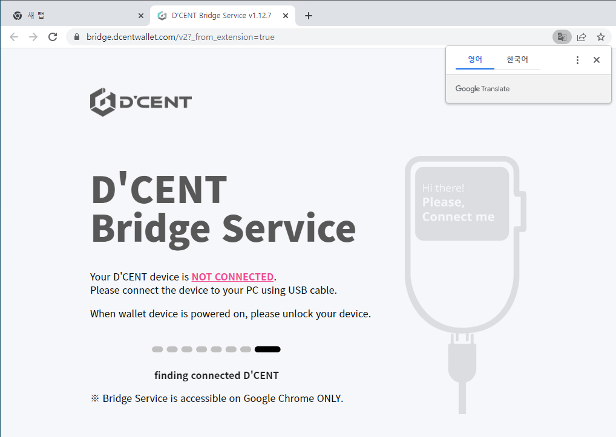Close the 새 탭 tab
The image size is (616, 437).
click(x=141, y=16)
